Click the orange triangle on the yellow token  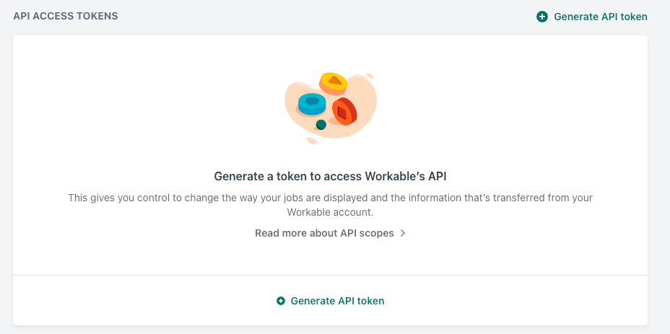pyautogui.click(x=334, y=80)
